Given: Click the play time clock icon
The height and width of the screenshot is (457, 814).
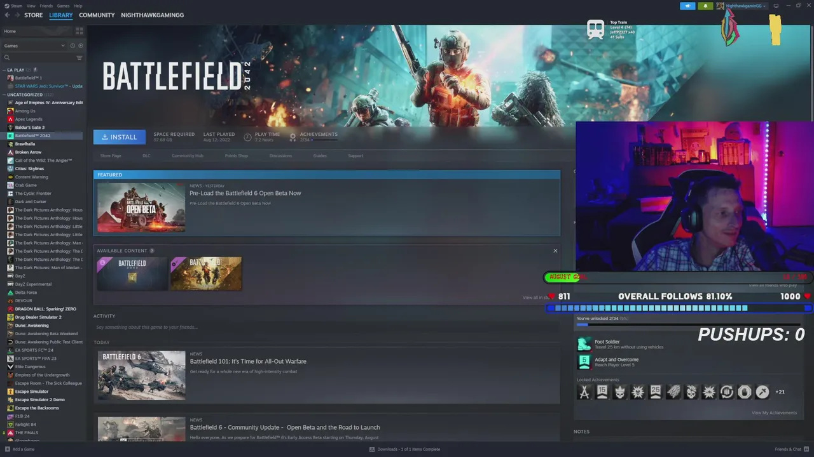Looking at the screenshot, I should [x=247, y=136].
